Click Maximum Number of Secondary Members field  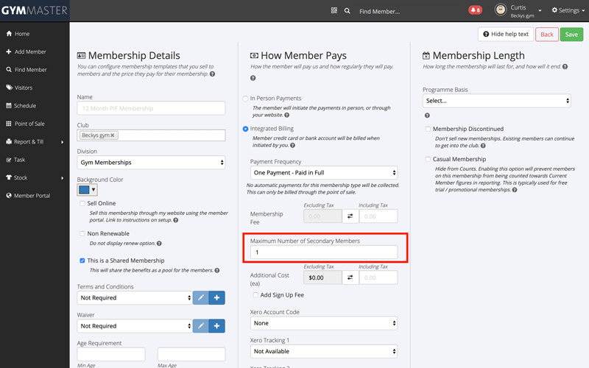tap(323, 252)
